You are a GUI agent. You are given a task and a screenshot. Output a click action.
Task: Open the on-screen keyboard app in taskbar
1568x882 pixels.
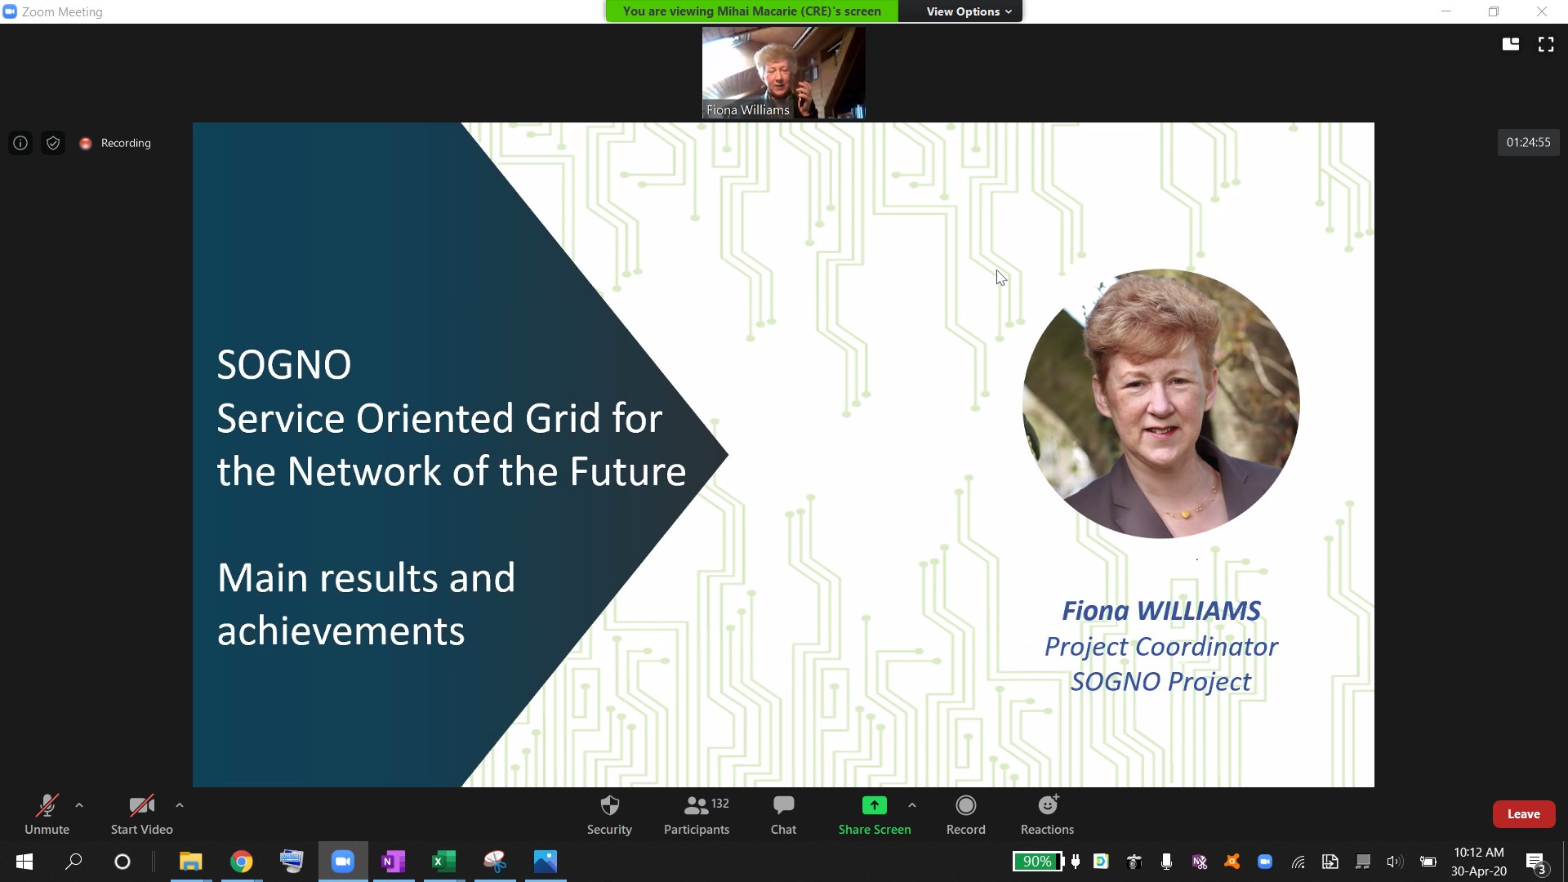[292, 862]
